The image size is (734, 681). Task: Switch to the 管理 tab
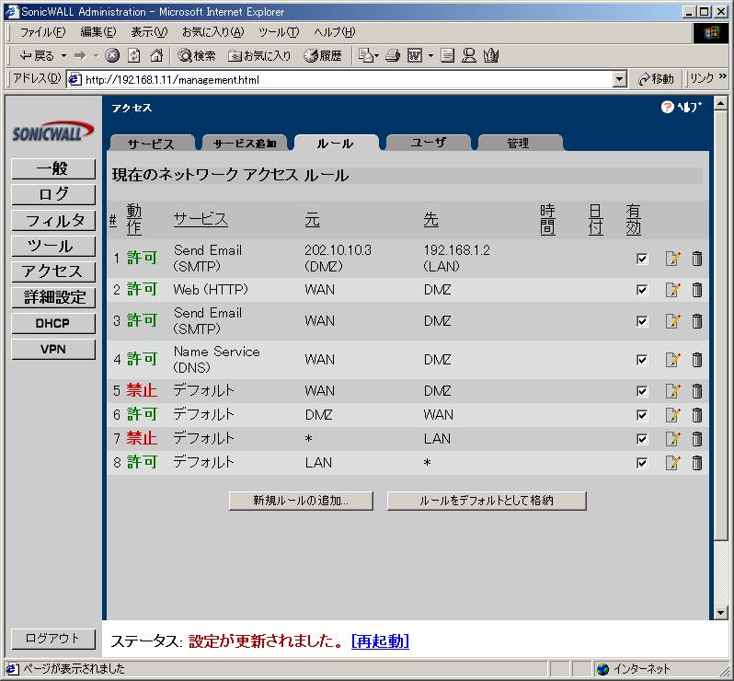click(518, 143)
